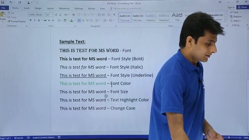Open the Paste options arrow

point(3,21)
